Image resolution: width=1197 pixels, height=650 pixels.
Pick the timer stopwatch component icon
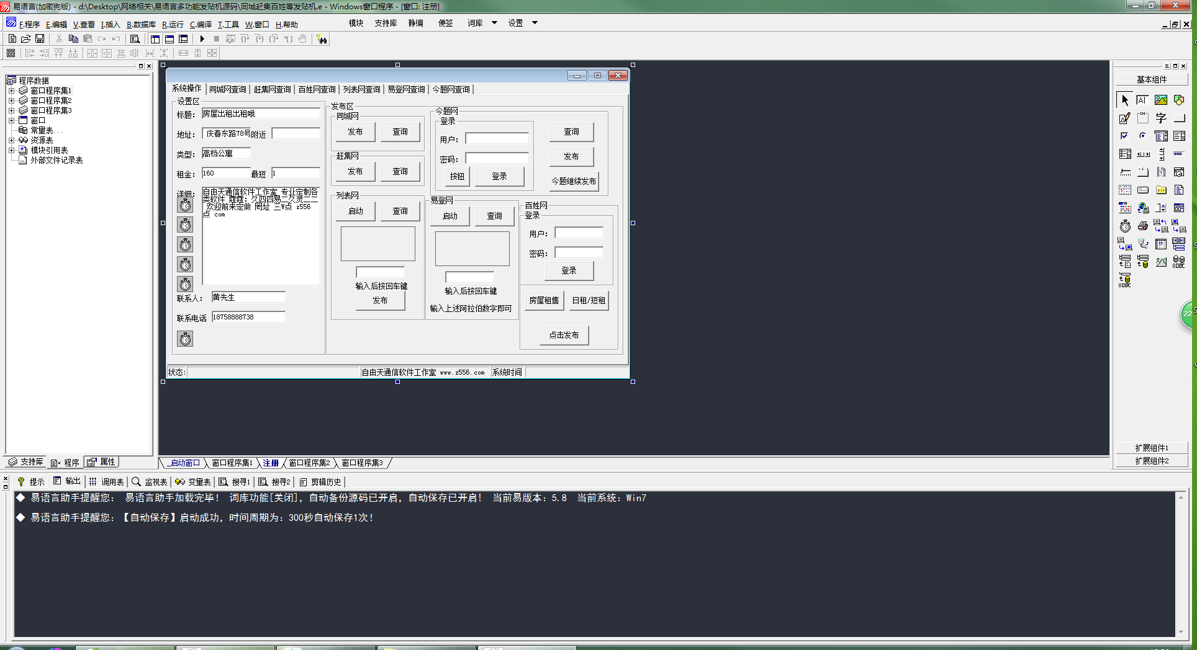click(x=1125, y=226)
